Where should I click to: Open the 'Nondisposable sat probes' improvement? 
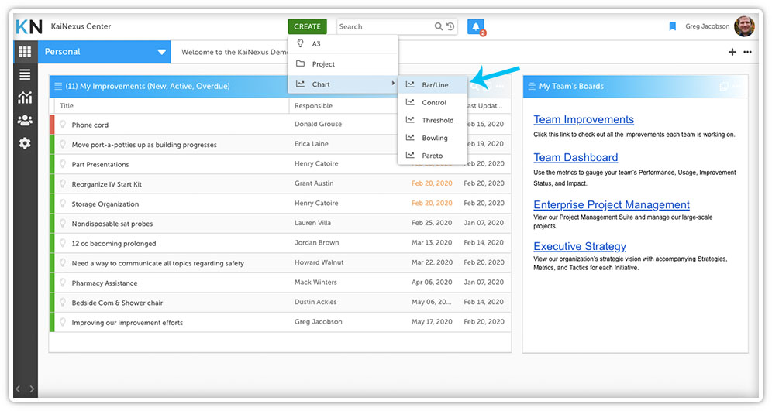click(112, 224)
